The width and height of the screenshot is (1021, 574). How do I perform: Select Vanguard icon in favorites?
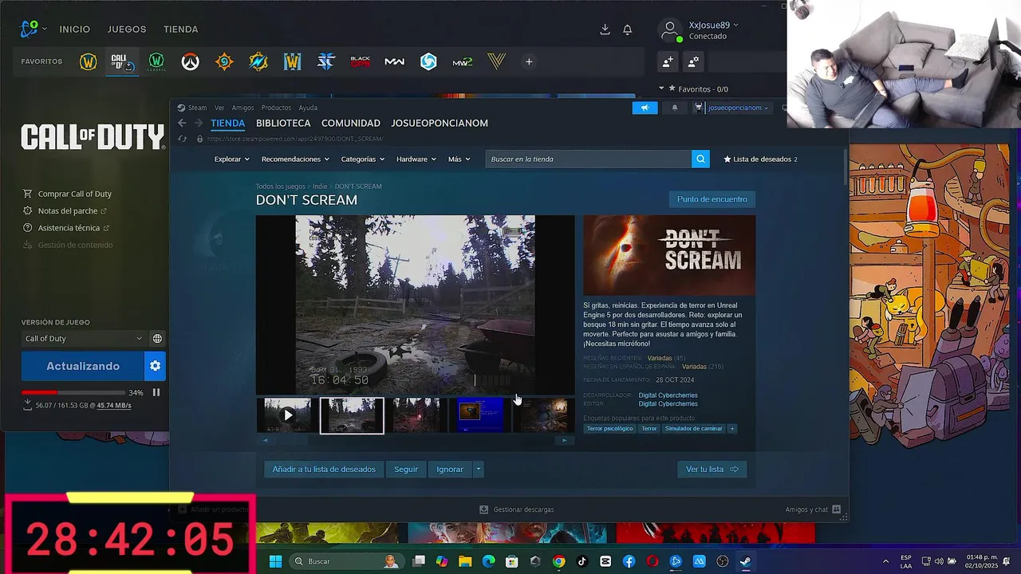pyautogui.click(x=497, y=61)
